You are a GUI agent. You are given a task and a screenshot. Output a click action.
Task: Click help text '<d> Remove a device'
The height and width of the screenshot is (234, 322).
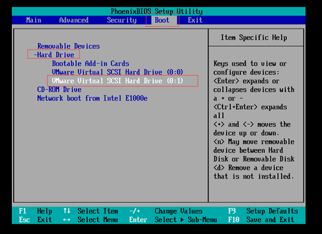[249, 168]
